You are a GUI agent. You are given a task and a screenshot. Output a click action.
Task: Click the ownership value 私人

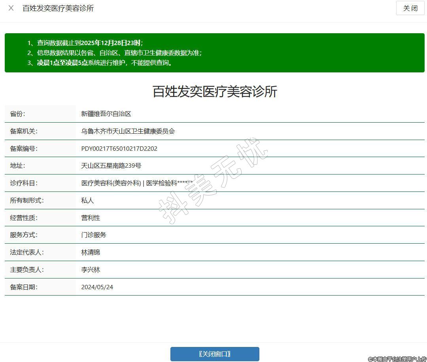[x=87, y=201]
